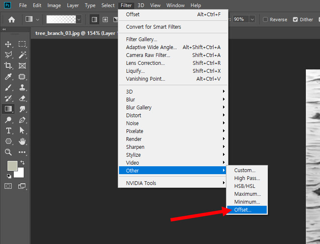The width and height of the screenshot is (320, 244).
Task: Swap foreground and background colors
Action: click(x=22, y=163)
